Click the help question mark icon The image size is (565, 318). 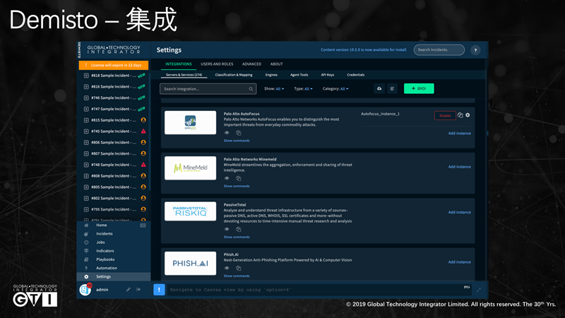coord(475,50)
